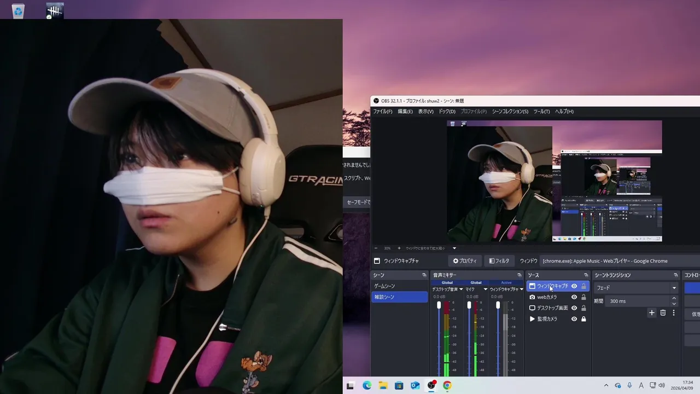Open the ツール(T) menu in OBS
This screenshot has height=394, width=700.
coord(541,112)
